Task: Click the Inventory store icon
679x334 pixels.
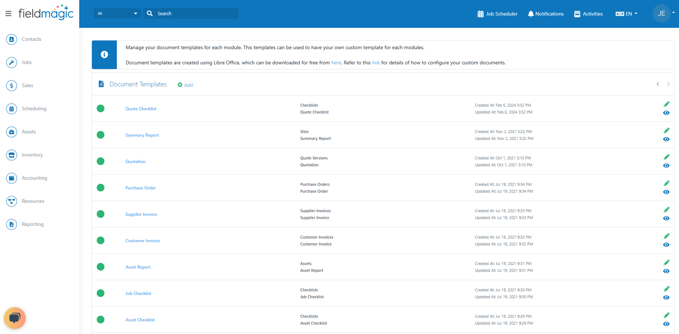Action: 12,155
